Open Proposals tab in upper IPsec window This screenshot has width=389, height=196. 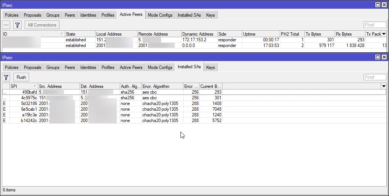[x=33, y=15]
